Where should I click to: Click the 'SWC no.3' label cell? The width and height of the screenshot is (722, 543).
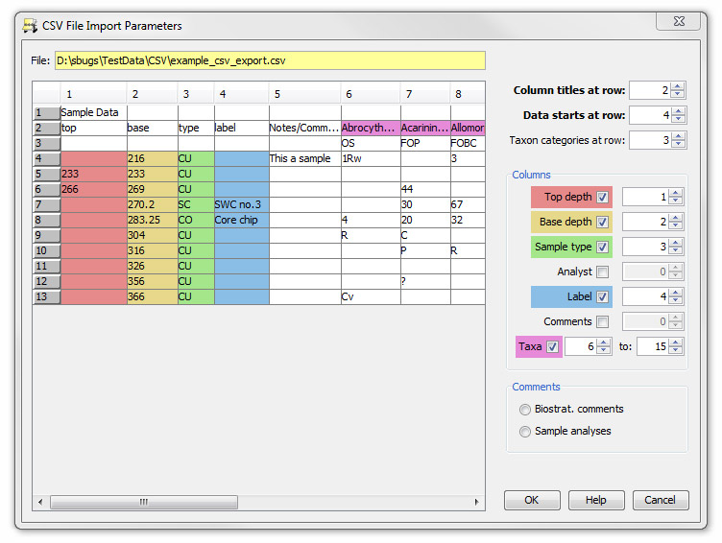pos(241,204)
